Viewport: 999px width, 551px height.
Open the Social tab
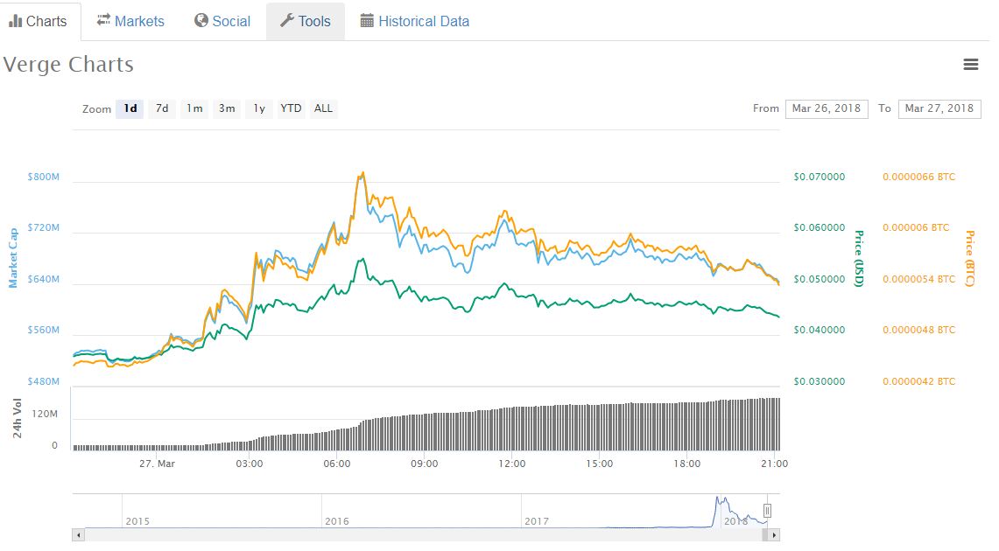coord(222,22)
